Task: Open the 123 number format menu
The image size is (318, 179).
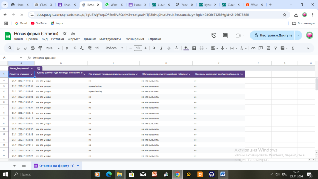Action: 97,48
